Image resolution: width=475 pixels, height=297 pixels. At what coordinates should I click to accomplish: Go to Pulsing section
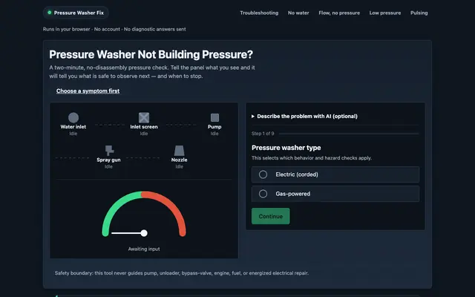[x=419, y=13]
